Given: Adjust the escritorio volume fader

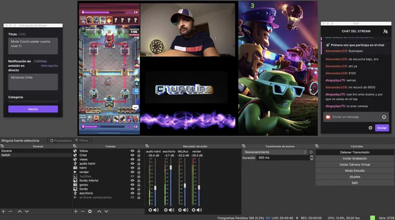Looking at the screenshot, I should [171, 167].
